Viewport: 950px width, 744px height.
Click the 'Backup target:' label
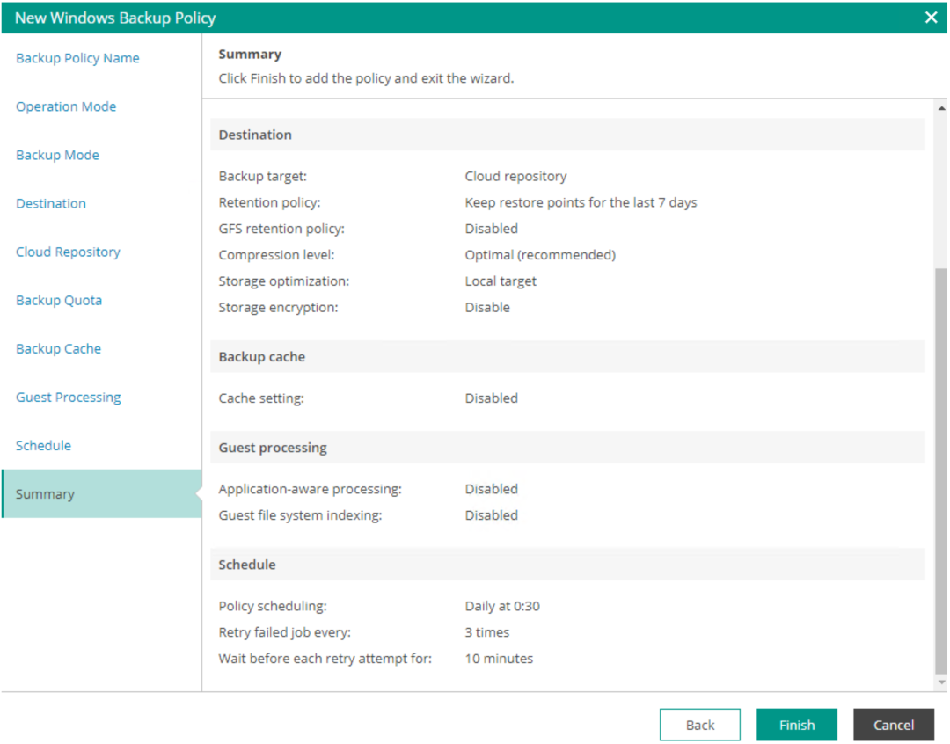263,176
